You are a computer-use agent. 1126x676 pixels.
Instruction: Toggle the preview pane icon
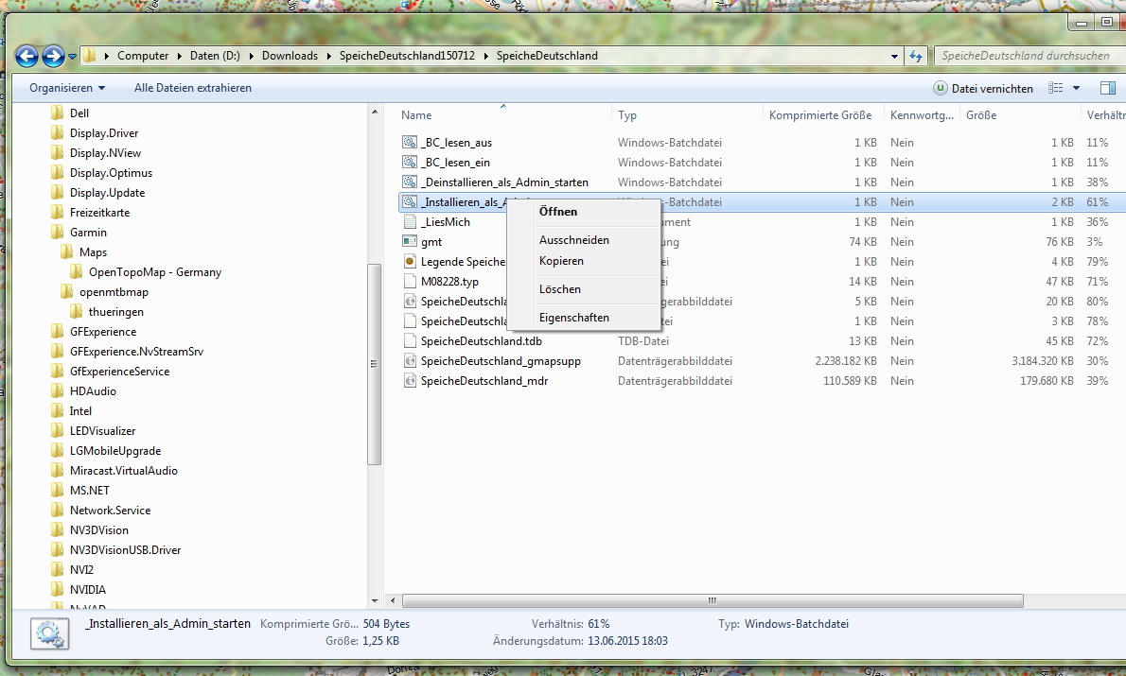[x=1107, y=88]
